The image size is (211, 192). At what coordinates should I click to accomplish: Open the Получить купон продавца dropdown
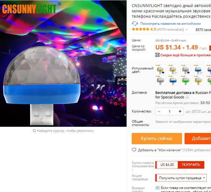(x=181, y=178)
